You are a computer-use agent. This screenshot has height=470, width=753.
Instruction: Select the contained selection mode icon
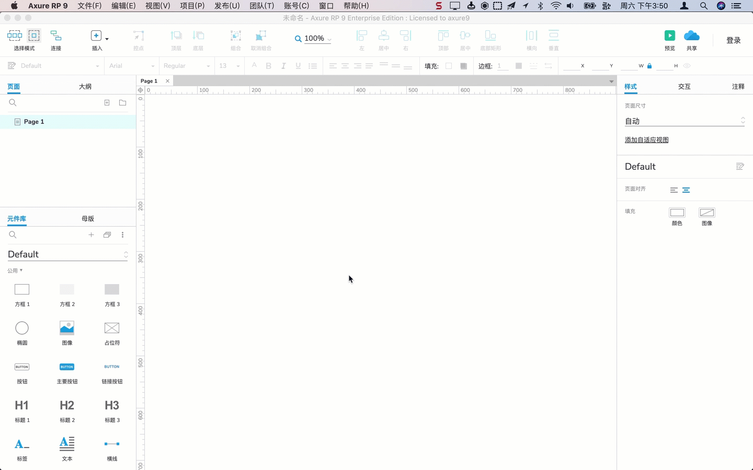coord(34,36)
